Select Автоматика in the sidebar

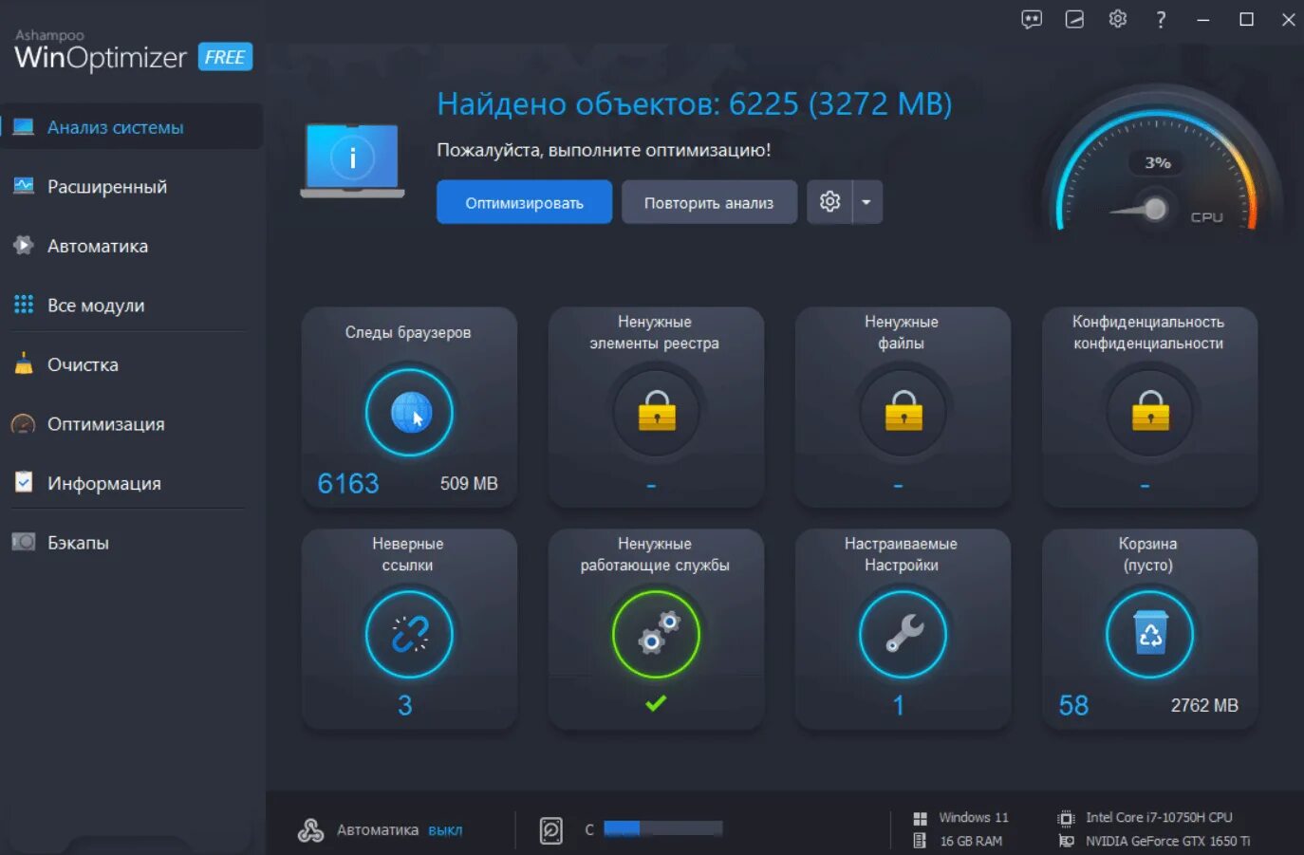[x=131, y=246]
